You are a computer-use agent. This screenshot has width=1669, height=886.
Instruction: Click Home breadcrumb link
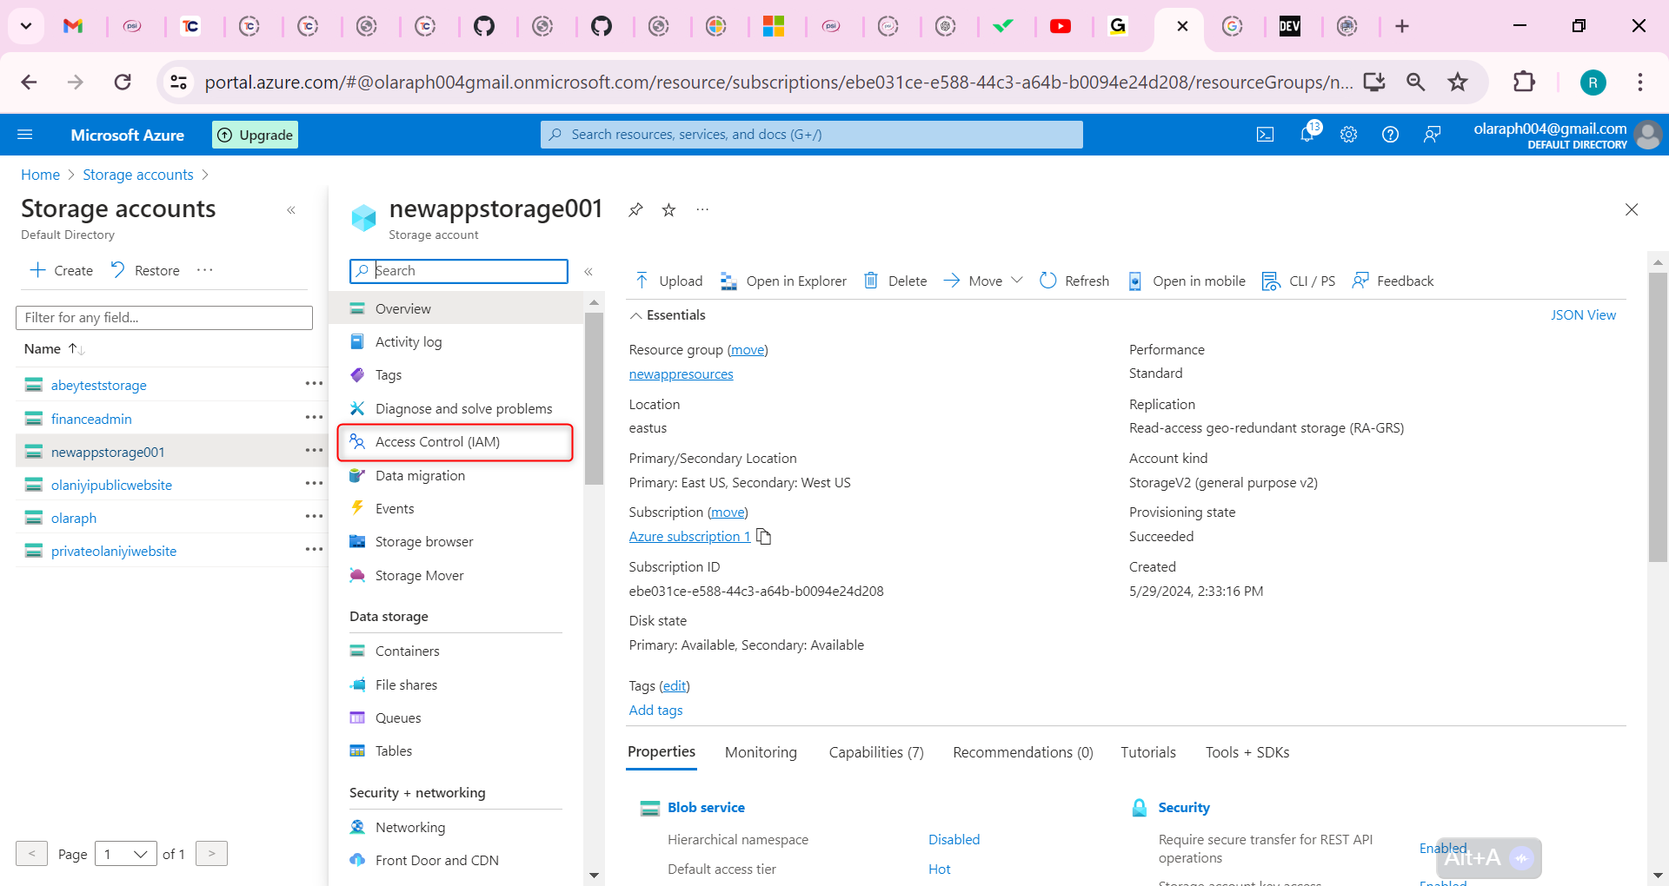click(41, 175)
